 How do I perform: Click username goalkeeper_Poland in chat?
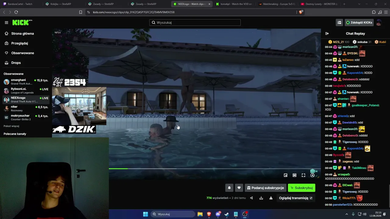pyautogui.click(x=365, y=105)
